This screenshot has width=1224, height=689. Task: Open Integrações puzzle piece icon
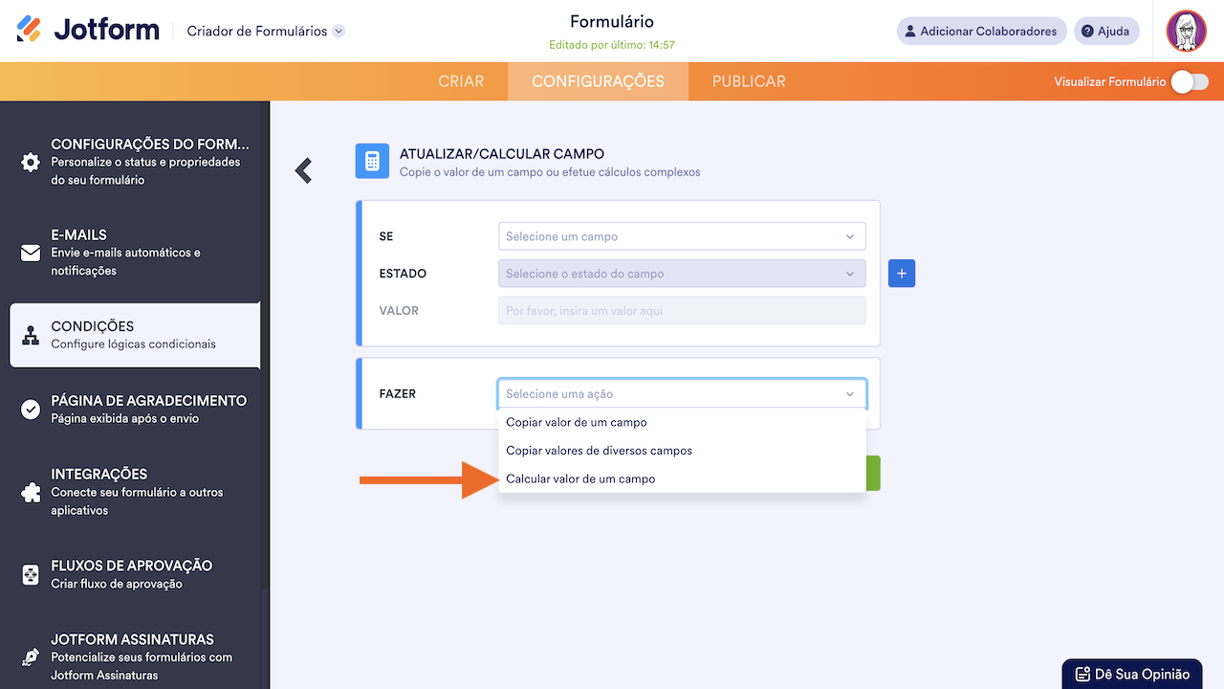point(31,492)
